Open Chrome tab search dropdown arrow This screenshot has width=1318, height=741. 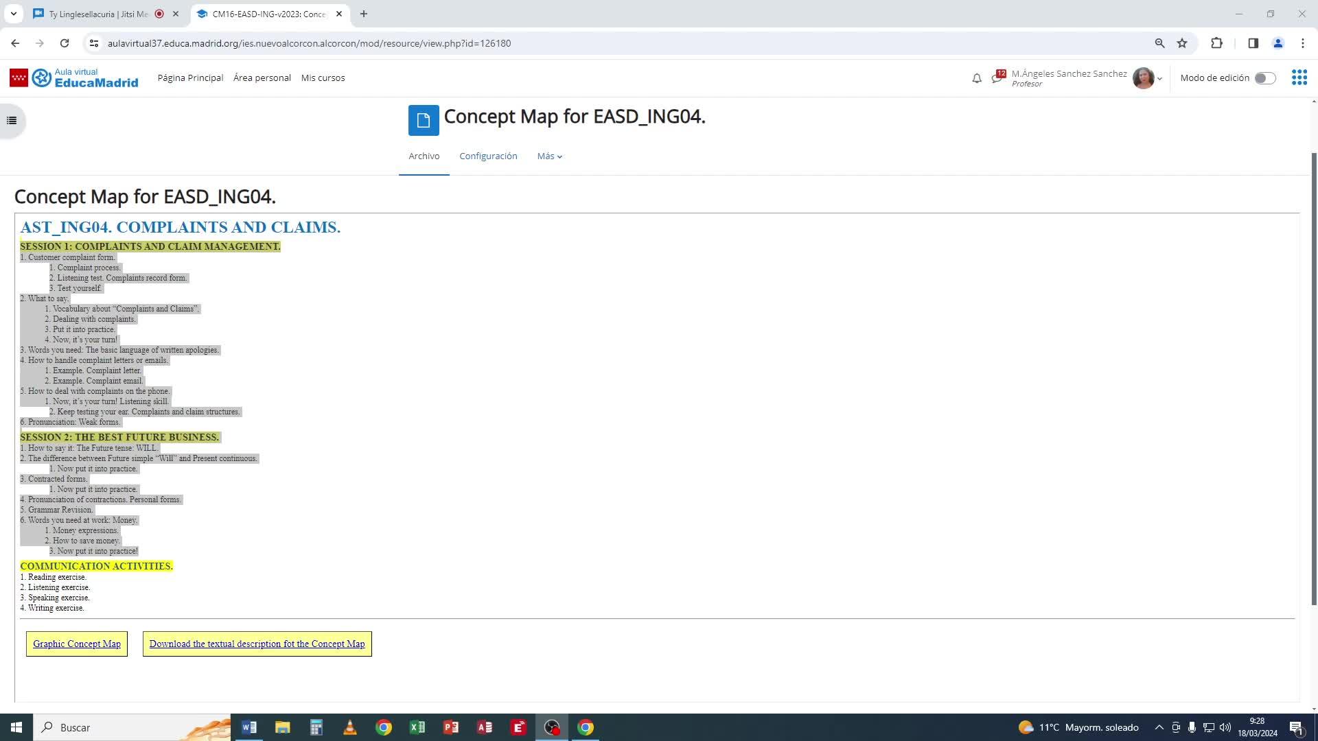click(x=13, y=14)
